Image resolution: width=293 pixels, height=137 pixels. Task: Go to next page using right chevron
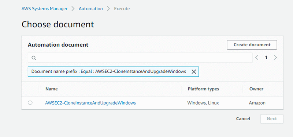click(x=275, y=58)
